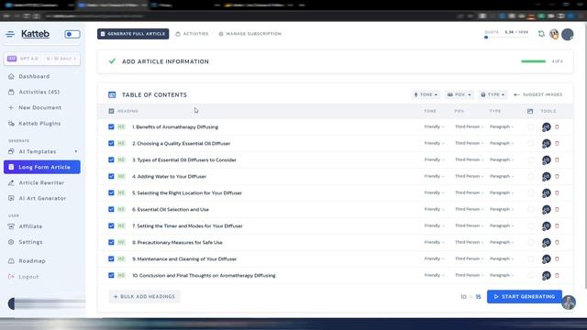Screen dimensions: 587x330
Task: Open Dashboard in the sidebar
Action: pos(34,76)
